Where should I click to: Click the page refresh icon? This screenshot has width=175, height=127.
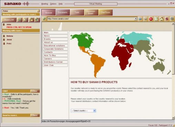pyautogui.click(x=156, y=19)
